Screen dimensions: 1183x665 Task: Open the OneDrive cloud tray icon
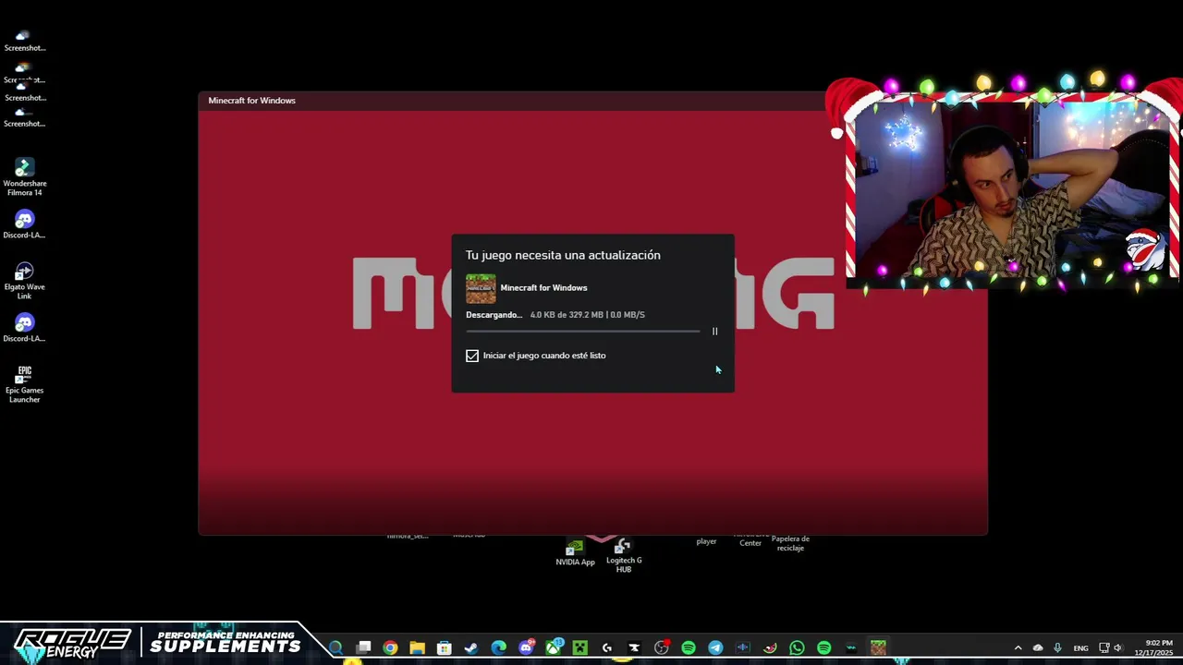[1038, 648]
